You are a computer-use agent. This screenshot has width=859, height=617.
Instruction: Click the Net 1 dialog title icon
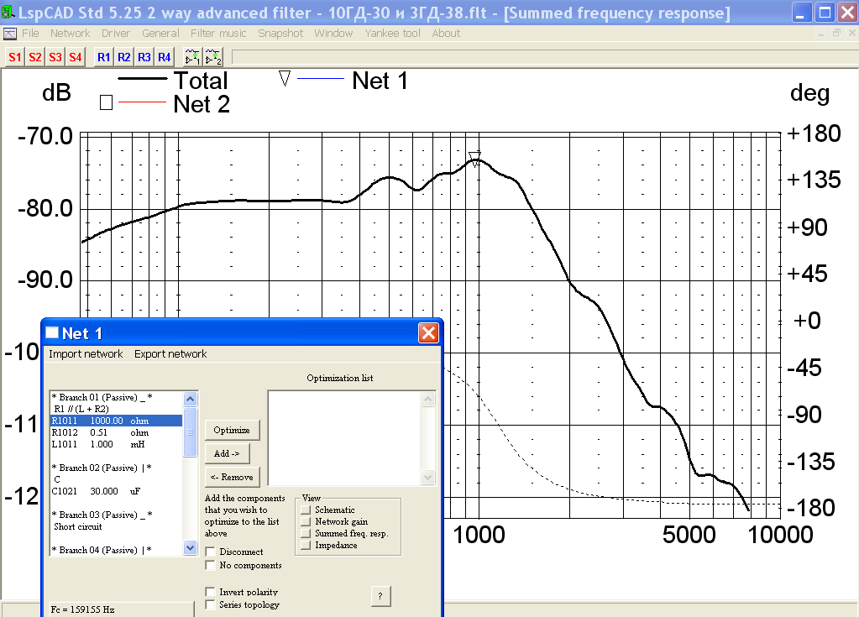tap(52, 332)
